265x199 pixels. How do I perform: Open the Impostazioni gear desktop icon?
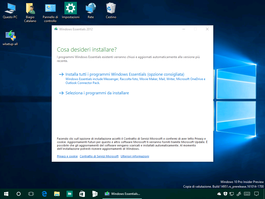(x=70, y=11)
